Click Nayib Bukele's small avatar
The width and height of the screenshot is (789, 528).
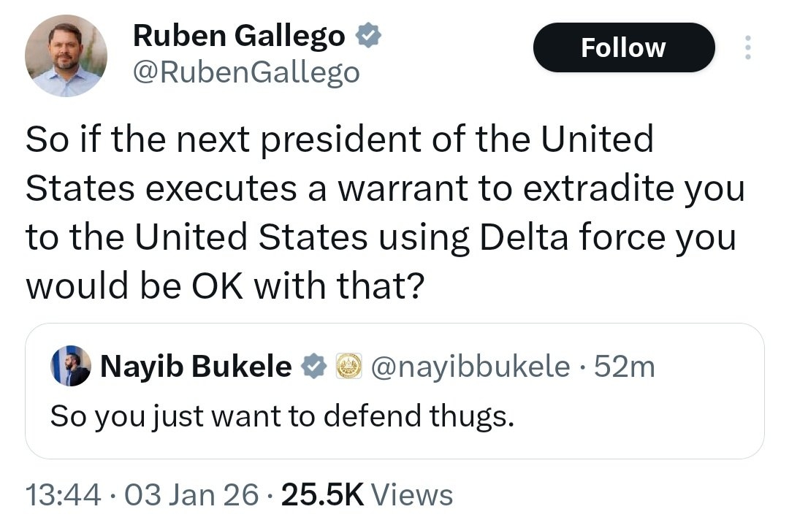pos(71,366)
